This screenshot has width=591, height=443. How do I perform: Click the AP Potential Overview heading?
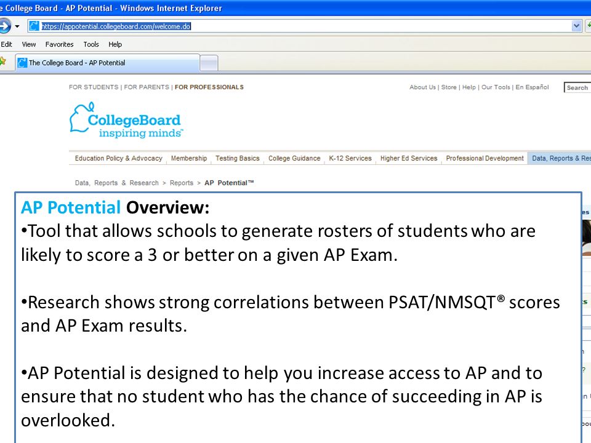point(115,207)
